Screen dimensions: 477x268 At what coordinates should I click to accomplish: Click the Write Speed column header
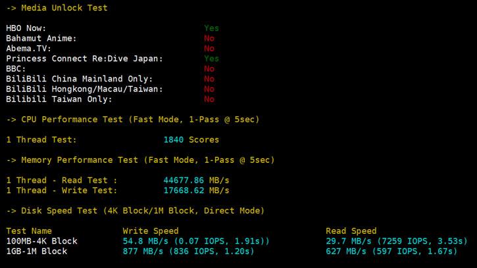coord(151,231)
